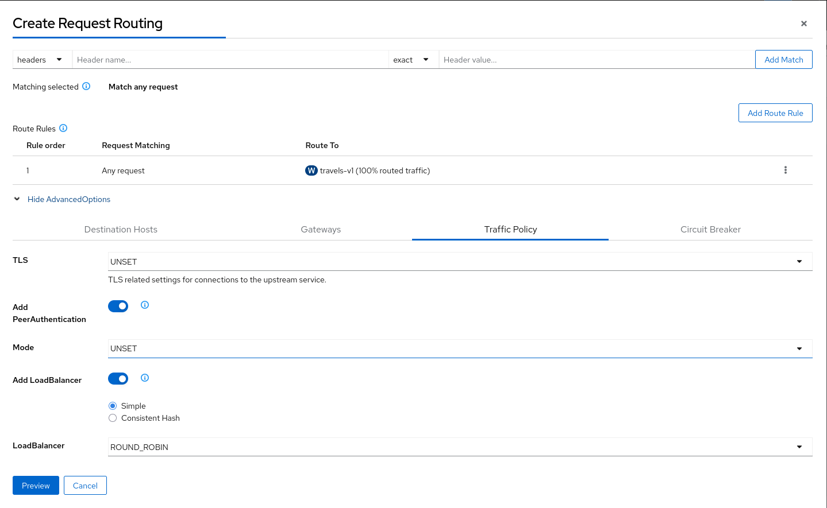Click info icon beside Add LoadBalancer toggle
Screen dimensions: 827x508
coord(145,378)
